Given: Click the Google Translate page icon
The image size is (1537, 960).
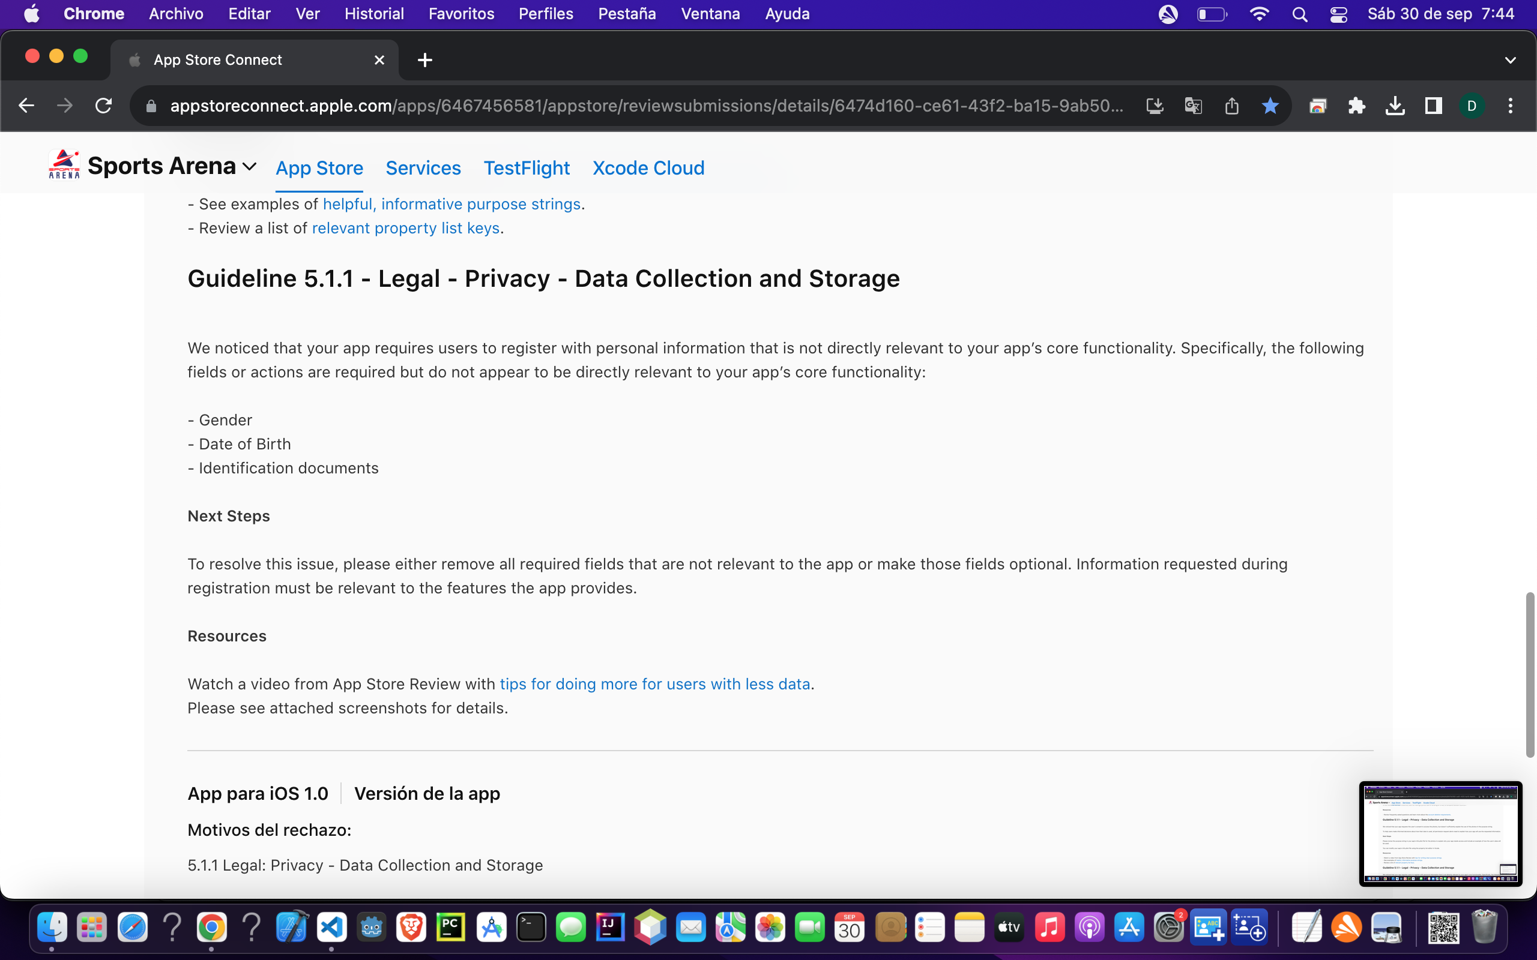Looking at the screenshot, I should pos(1193,106).
